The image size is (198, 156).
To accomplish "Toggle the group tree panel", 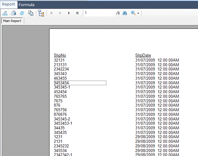I will (x=41, y=13).
